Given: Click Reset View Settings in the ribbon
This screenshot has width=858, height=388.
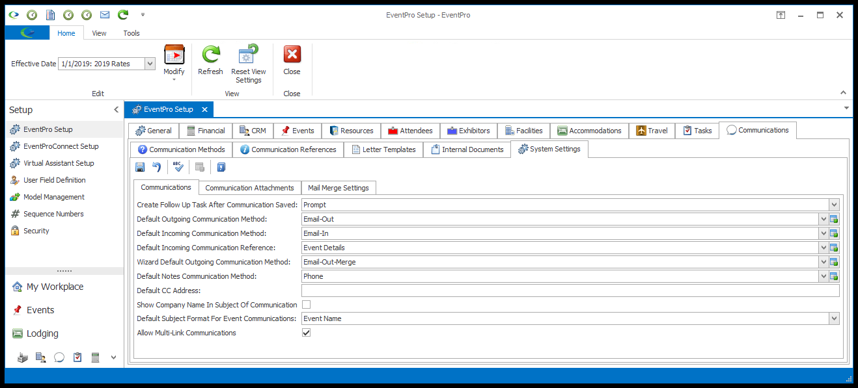Looking at the screenshot, I should point(249,64).
